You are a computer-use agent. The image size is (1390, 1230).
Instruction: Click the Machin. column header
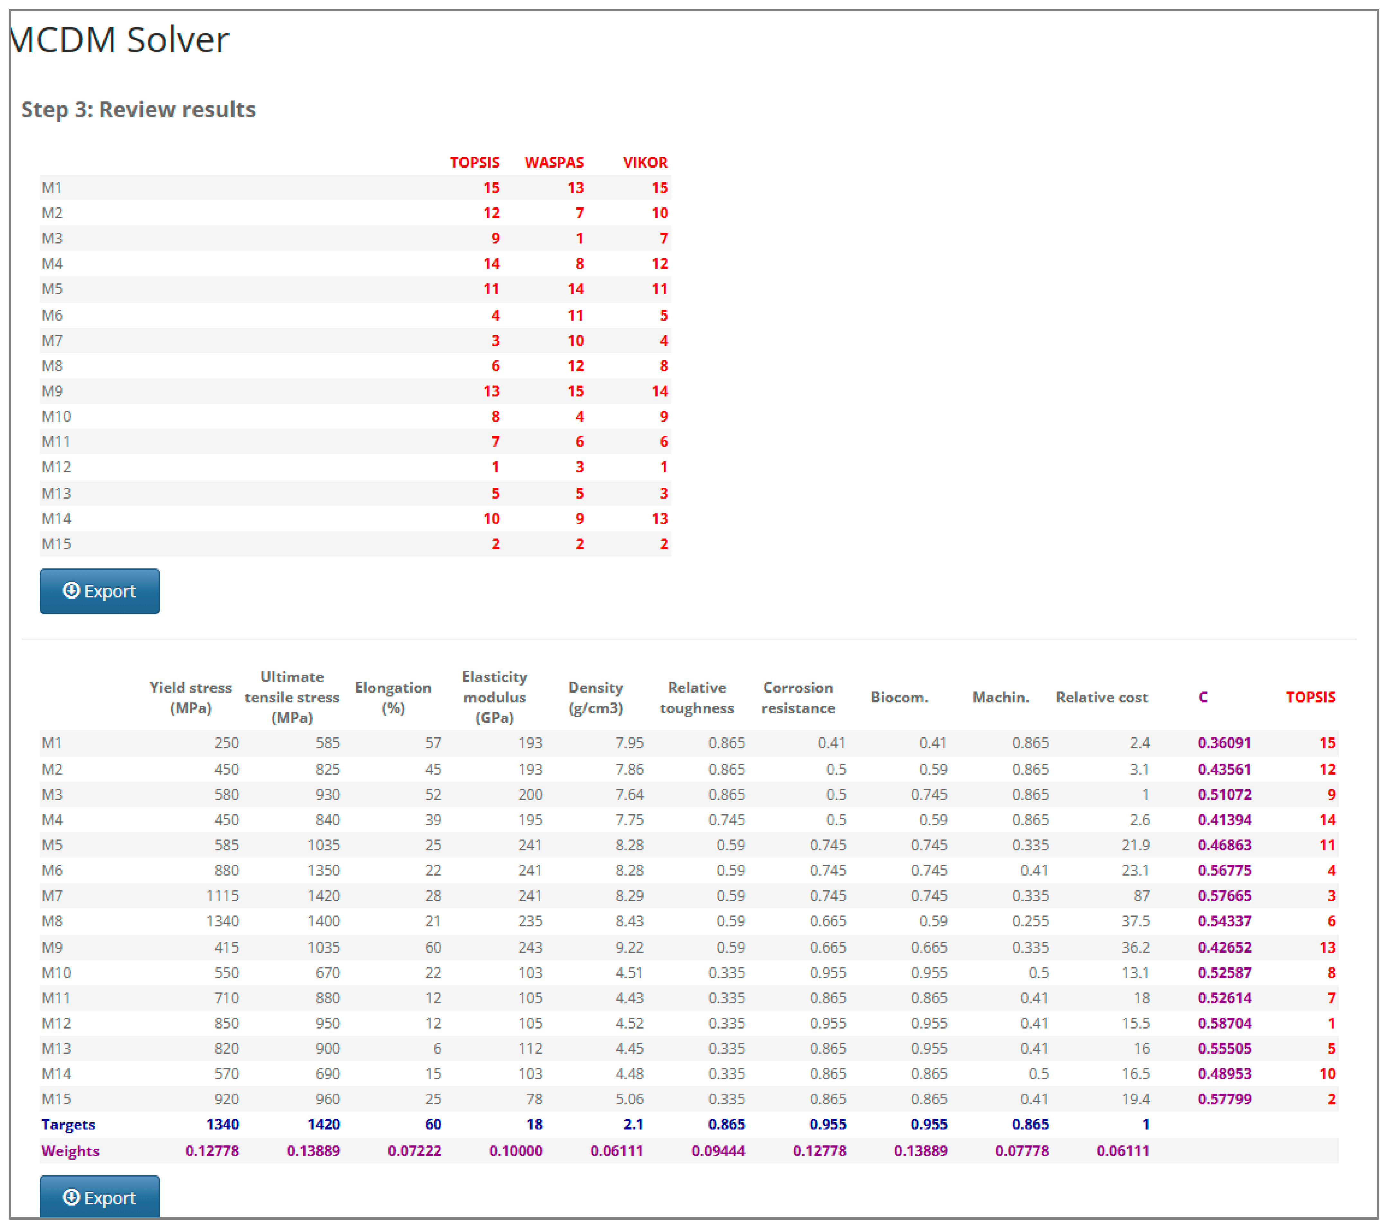(x=1000, y=697)
